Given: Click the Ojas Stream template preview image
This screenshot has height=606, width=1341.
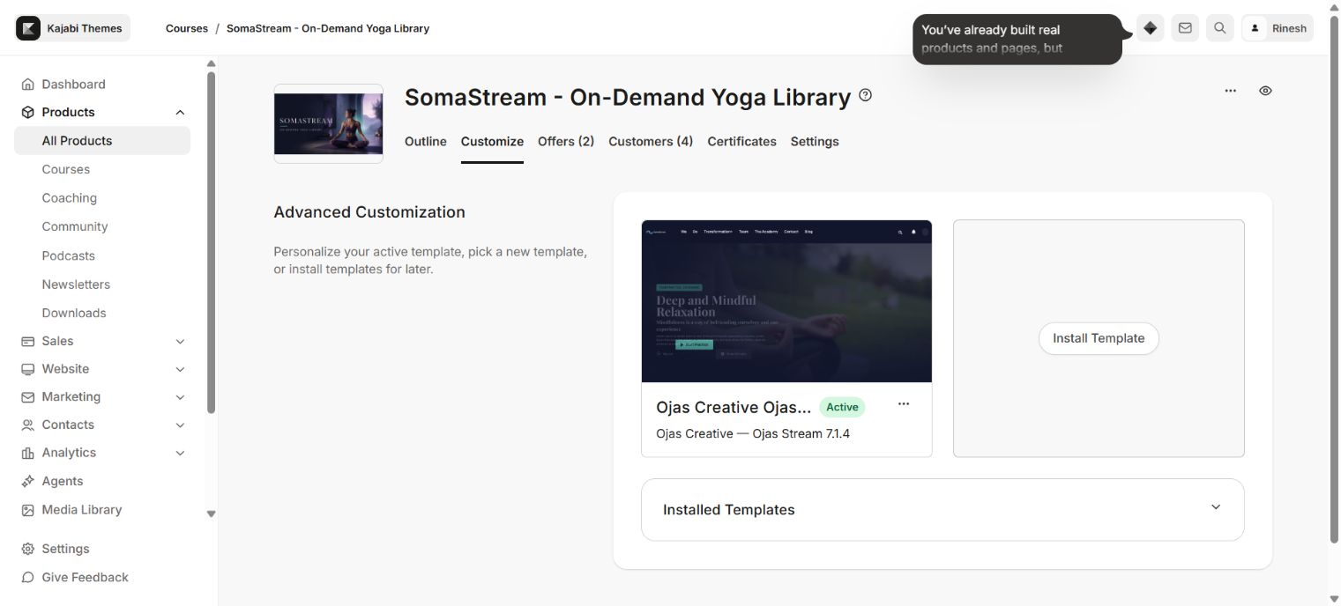Looking at the screenshot, I should click(786, 301).
